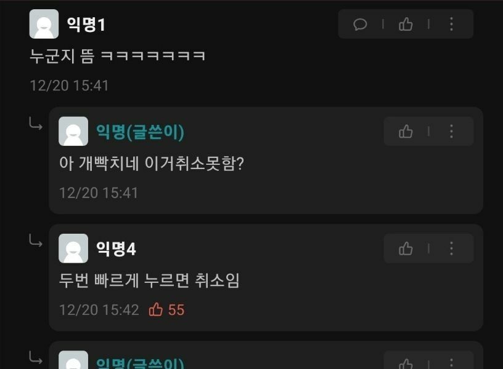Open options on bottom 익명(글쓴이) reply
The height and width of the screenshot is (369, 503).
(x=451, y=363)
